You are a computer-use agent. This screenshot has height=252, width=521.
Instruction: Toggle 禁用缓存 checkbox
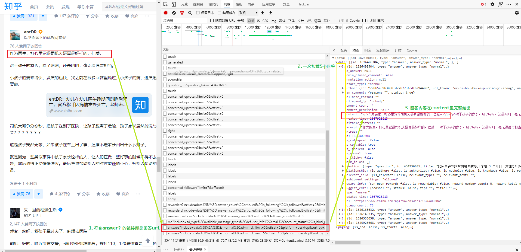219,13
